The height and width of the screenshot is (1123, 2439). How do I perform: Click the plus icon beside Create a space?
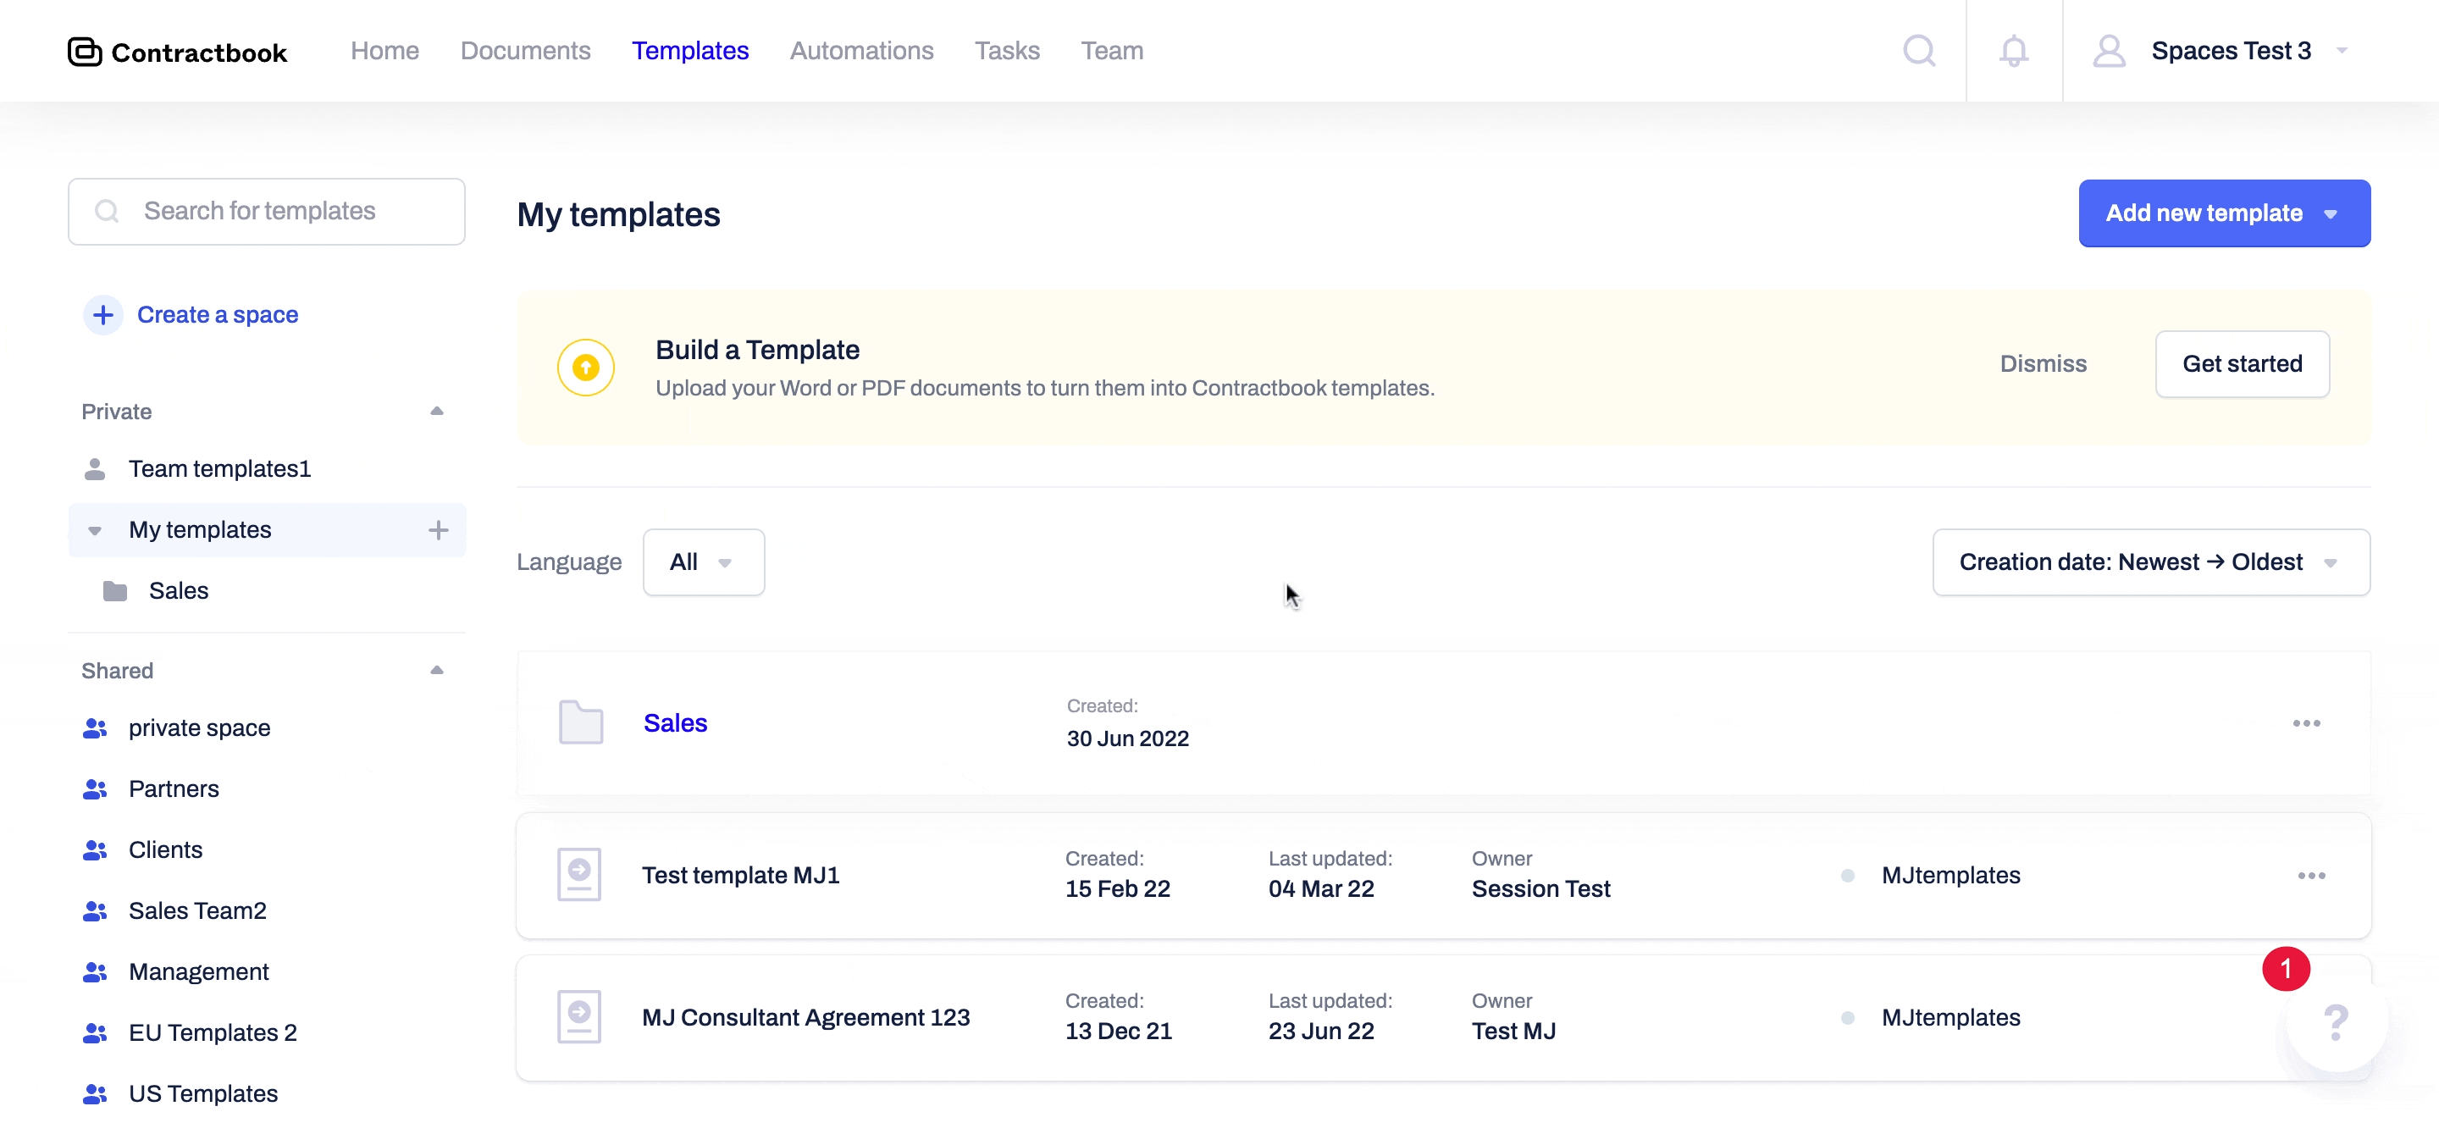(x=103, y=315)
